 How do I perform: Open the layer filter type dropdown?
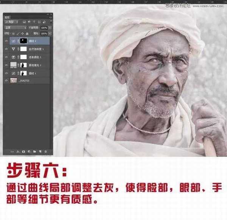(x=12, y=22)
